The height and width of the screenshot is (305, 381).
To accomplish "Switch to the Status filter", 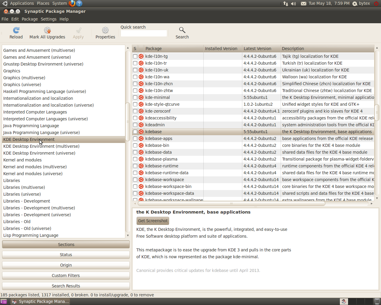I will (66, 255).
